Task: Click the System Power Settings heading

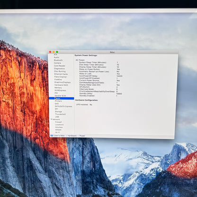Action: click(x=86, y=55)
